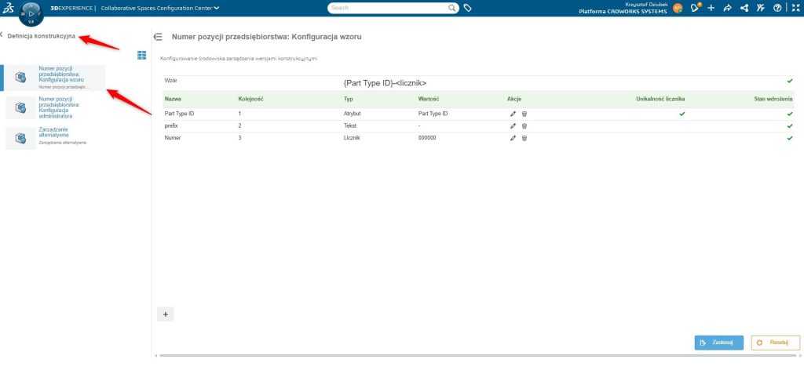Select Numer pozycji przedsiębiorstwa: Konfiguracja wzoru
Screen dimensions: 804x381
pos(54,78)
